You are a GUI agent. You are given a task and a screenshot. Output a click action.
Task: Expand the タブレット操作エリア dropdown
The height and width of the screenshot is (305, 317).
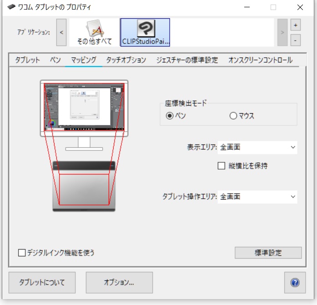257,197
